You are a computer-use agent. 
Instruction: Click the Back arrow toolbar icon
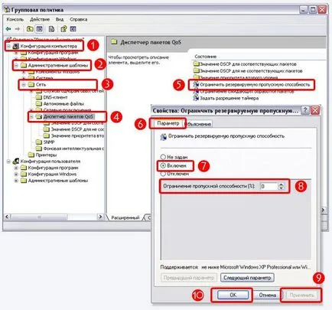tap(8, 29)
